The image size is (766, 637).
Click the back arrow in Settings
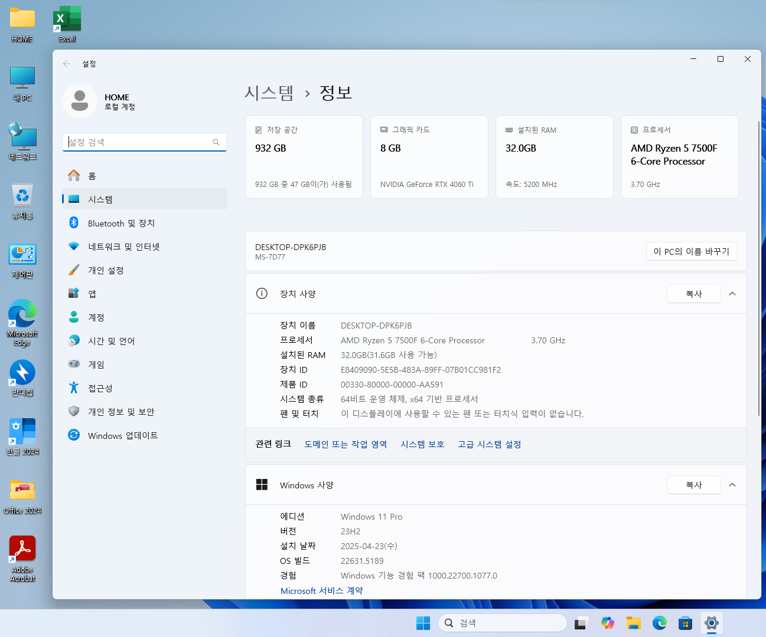(67, 64)
